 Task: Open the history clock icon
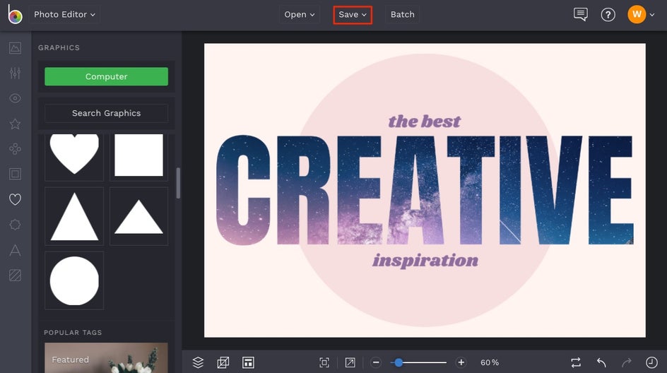tap(651, 362)
